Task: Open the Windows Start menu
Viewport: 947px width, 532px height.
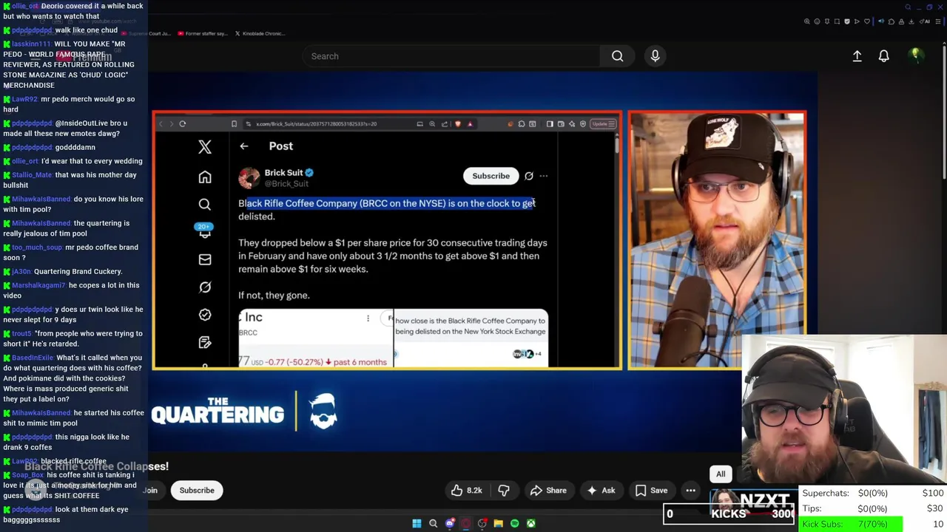Action: (x=417, y=524)
